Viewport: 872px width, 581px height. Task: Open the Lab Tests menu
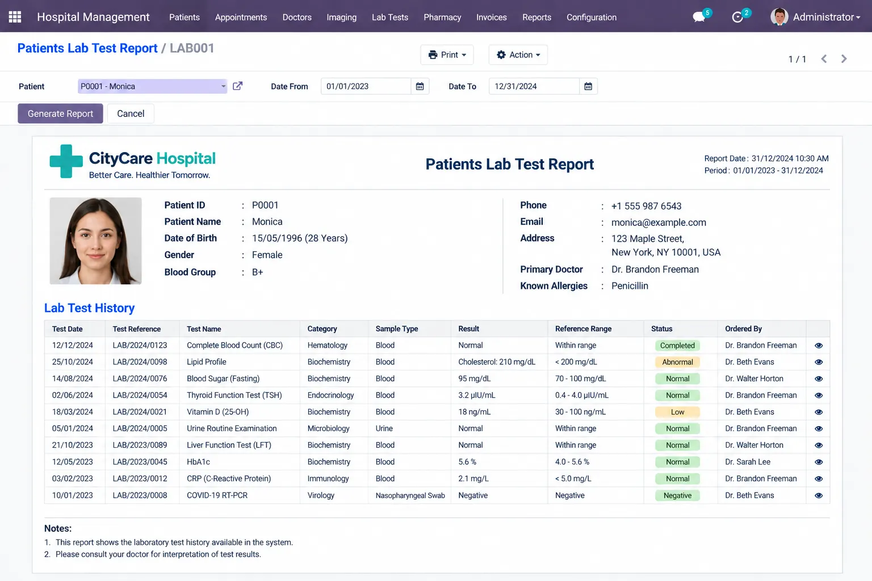390,17
